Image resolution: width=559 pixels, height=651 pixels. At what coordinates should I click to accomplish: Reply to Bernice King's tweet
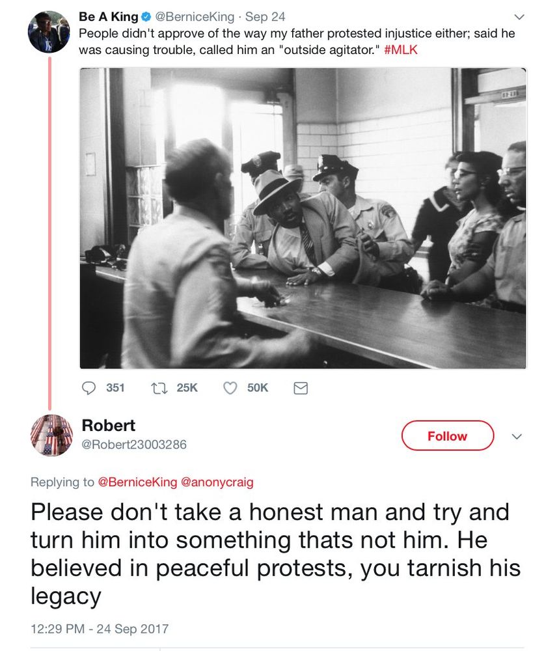(90, 387)
